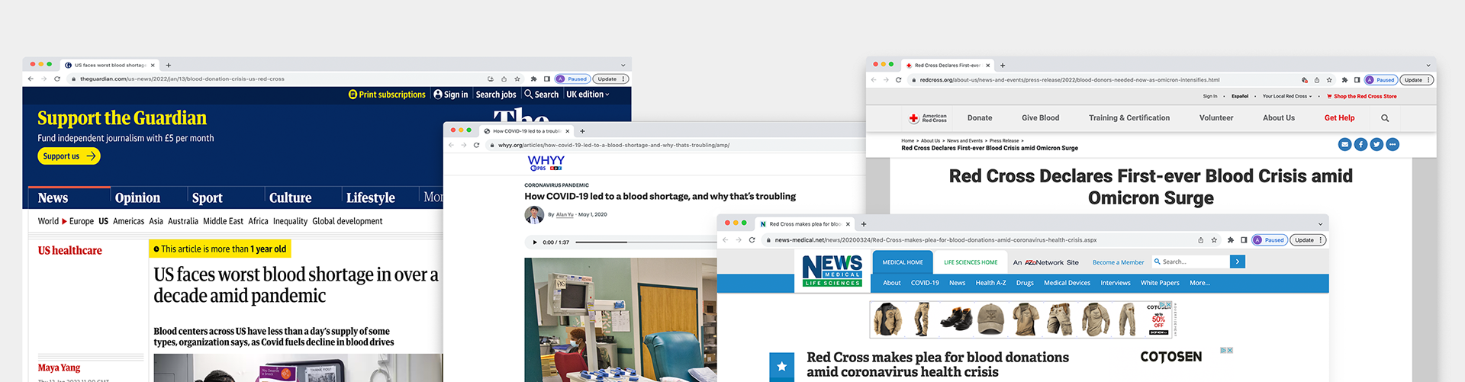Screen dimensions: 1465x382
Task: Open author Alan Yu's link on WHYY
Action: (x=565, y=214)
